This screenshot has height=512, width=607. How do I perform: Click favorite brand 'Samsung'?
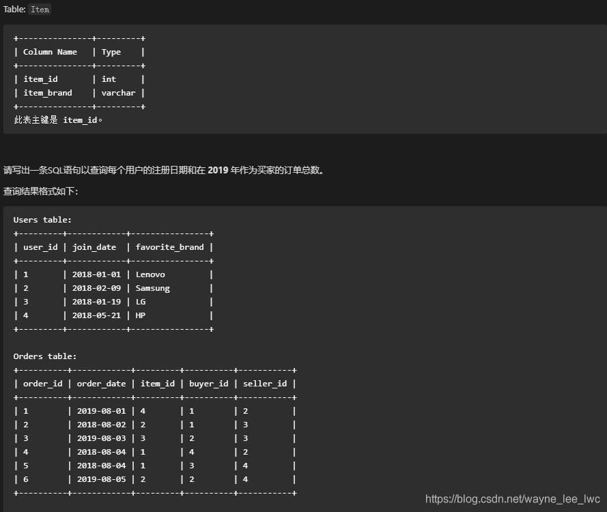152,289
